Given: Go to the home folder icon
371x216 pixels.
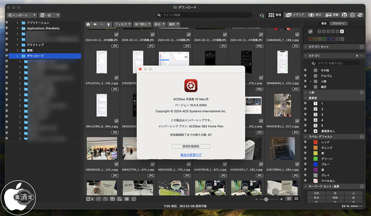Looking at the screenshot, I should [88, 24].
